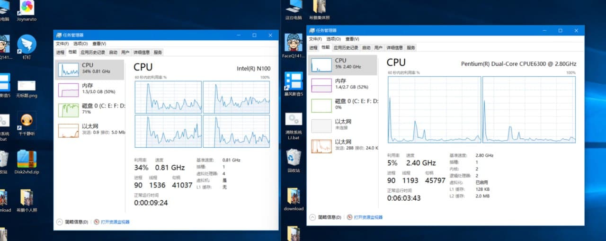Click the 45797 handles value
606x241 pixels.
pos(435,180)
